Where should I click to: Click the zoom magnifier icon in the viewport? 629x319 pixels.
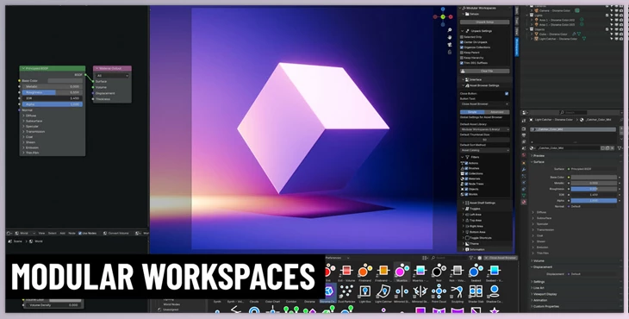pos(450,30)
